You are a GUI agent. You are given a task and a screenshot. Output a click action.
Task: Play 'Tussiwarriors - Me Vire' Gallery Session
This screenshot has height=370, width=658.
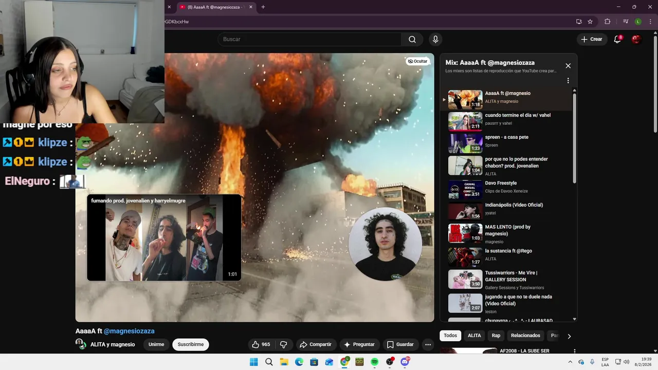click(x=506, y=279)
